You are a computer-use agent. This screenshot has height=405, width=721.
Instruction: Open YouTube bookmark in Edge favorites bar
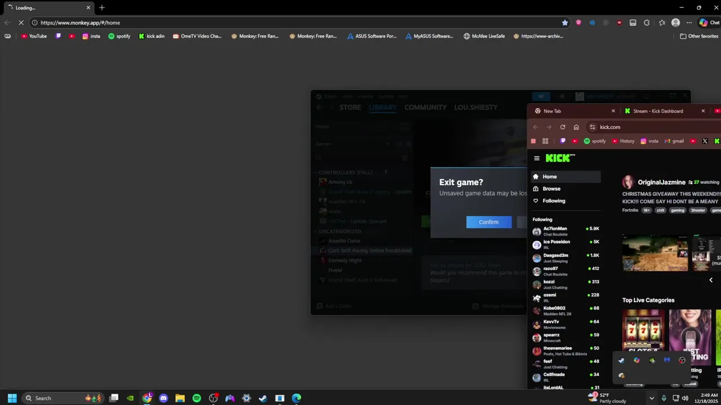pos(34,36)
